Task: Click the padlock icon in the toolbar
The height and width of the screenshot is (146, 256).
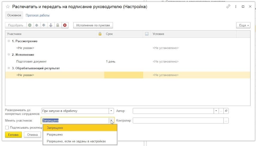Action: (58, 25)
